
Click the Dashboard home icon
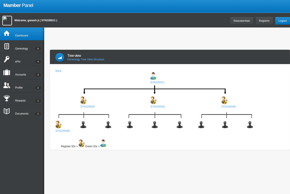point(7,33)
